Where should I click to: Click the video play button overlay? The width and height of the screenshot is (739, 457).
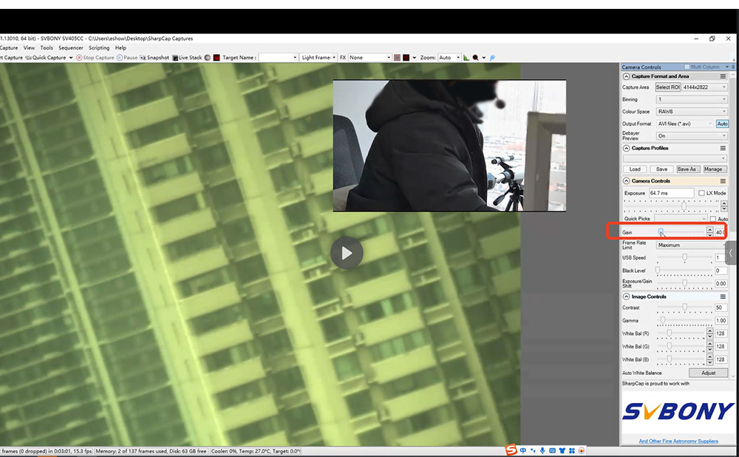click(347, 254)
